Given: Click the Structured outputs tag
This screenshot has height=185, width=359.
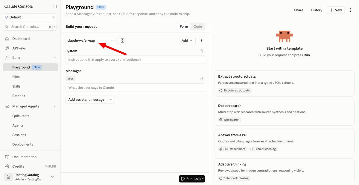Looking at the screenshot, I should [x=235, y=90].
